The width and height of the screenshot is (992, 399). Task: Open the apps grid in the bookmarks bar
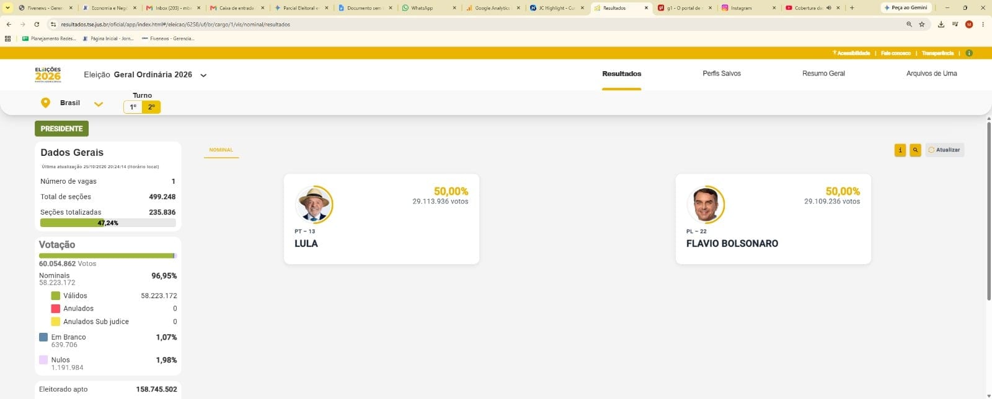pyautogui.click(x=8, y=38)
